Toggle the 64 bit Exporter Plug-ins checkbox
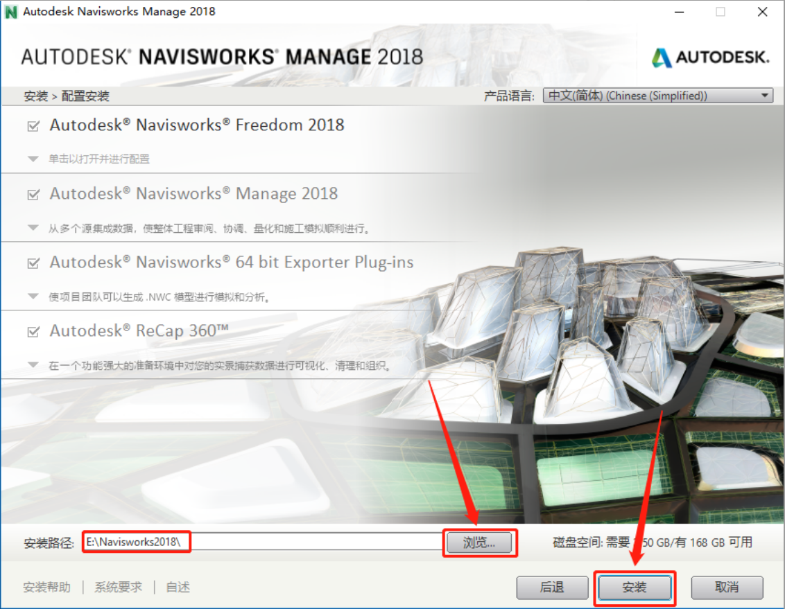Viewport: 785px width, 609px height. (33, 264)
